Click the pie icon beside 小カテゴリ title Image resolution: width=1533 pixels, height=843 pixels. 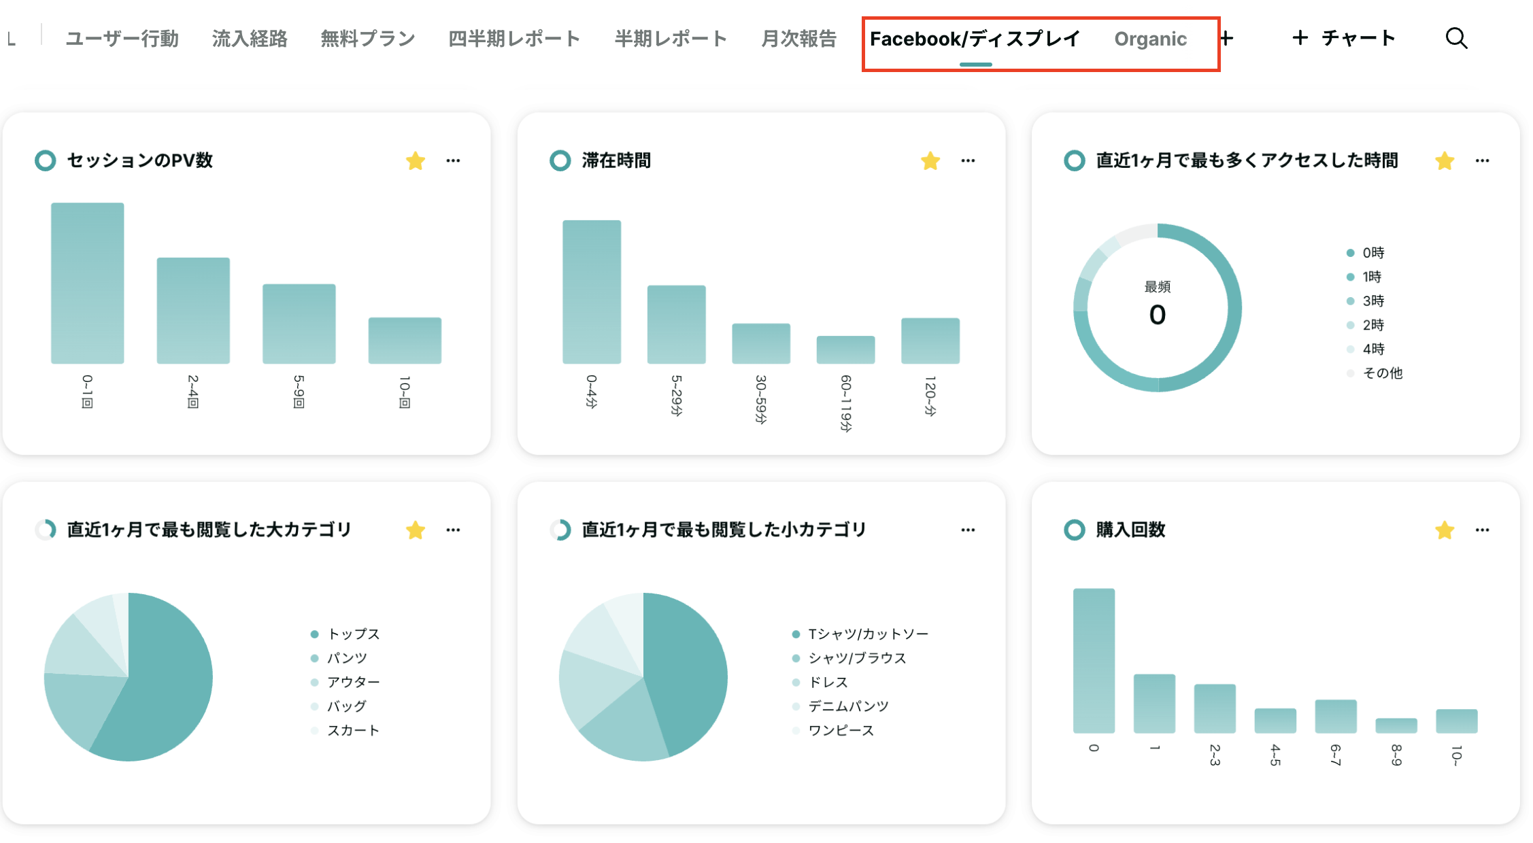click(x=560, y=530)
